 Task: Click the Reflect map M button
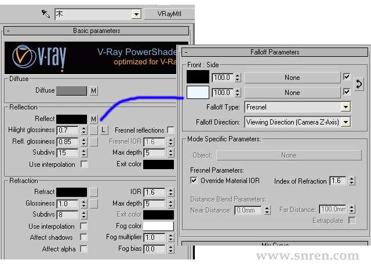click(94, 119)
